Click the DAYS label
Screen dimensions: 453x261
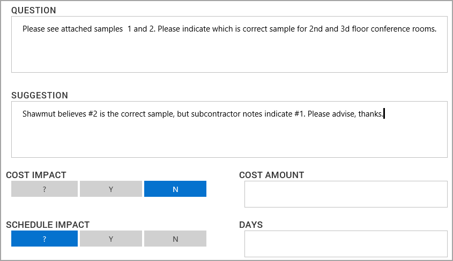click(251, 225)
